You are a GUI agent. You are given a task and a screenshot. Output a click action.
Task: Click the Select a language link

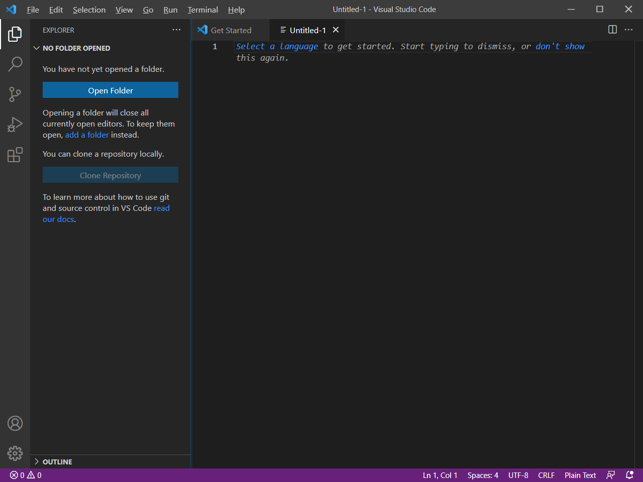point(277,46)
